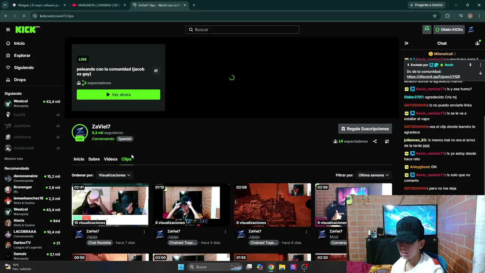Open Task View on the taskbar

pyautogui.click(x=249, y=267)
